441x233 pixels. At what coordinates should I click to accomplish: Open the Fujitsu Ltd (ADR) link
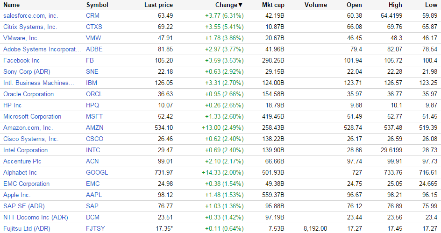click(x=27, y=228)
